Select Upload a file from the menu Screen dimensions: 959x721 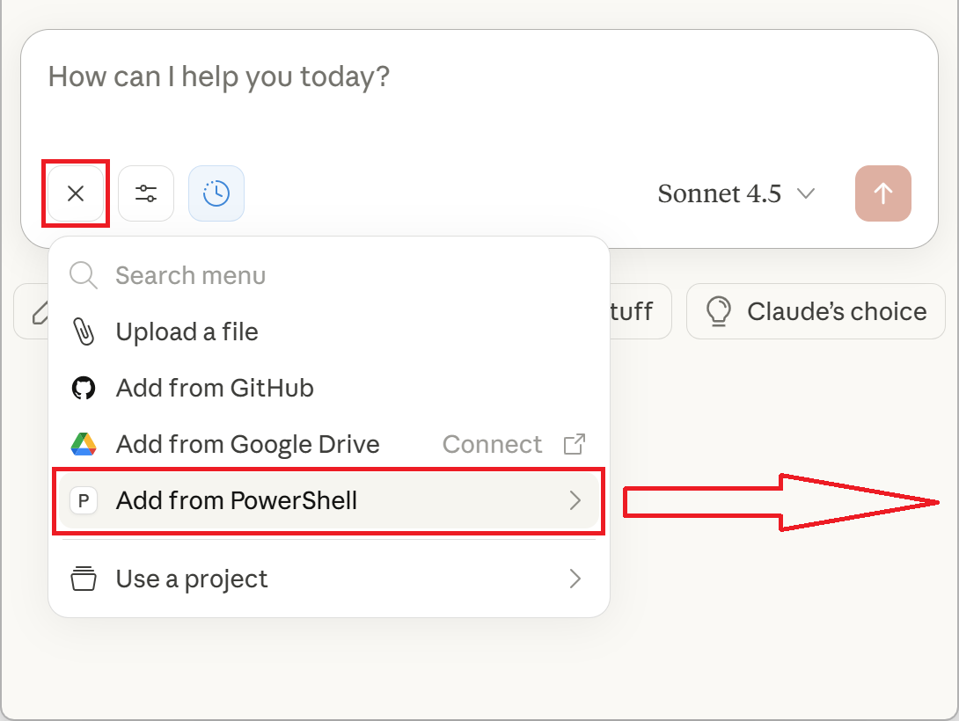187,331
